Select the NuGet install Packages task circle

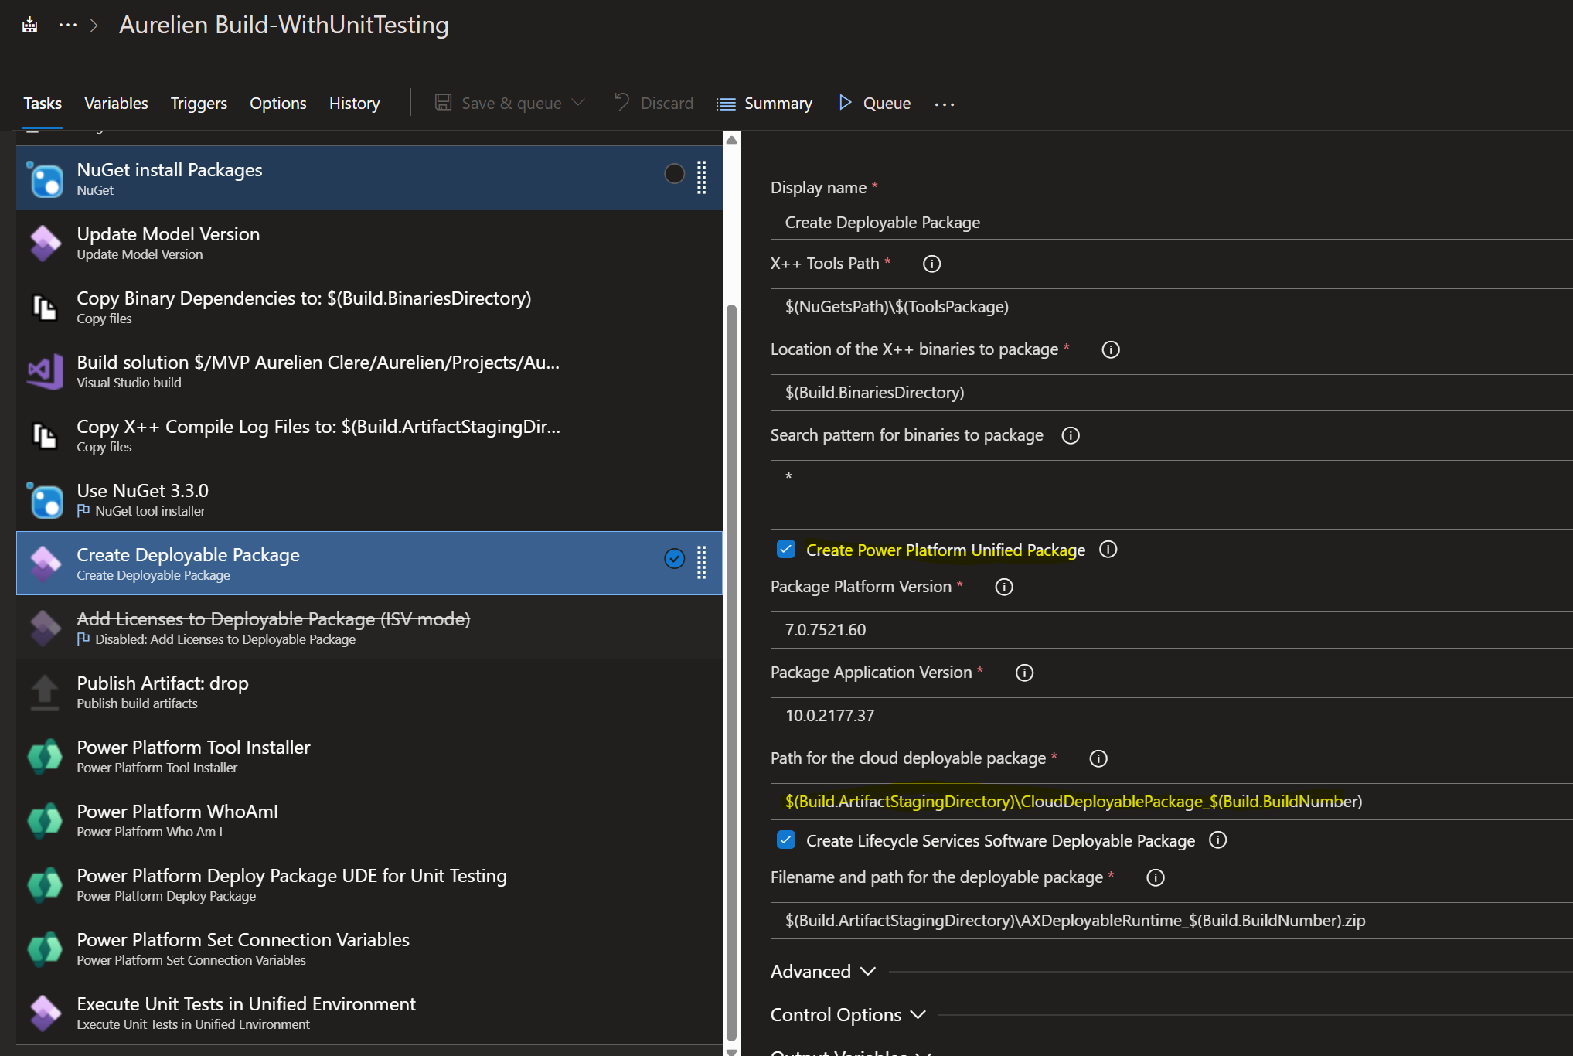tap(674, 174)
